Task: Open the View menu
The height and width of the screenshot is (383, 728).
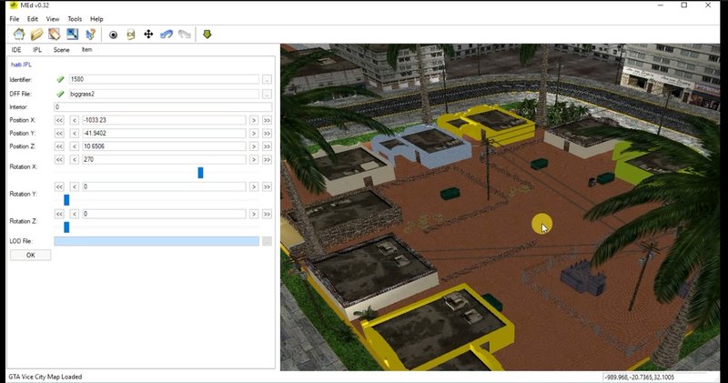Action: 53,19
